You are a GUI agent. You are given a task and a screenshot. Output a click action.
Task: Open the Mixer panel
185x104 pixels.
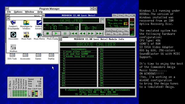(x=114, y=15)
